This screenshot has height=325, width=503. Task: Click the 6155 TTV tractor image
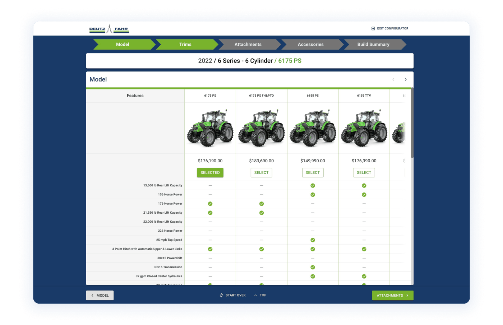tap(364, 128)
